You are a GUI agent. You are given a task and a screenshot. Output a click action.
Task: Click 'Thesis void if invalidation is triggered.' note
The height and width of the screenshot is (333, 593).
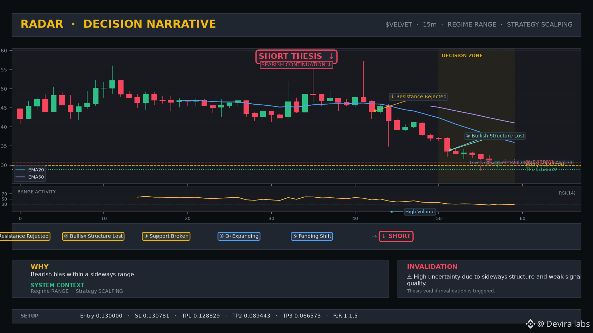(451, 291)
